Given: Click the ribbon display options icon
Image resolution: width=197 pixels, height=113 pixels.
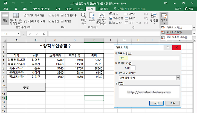Looking at the screenshot, I should pos(166,3).
